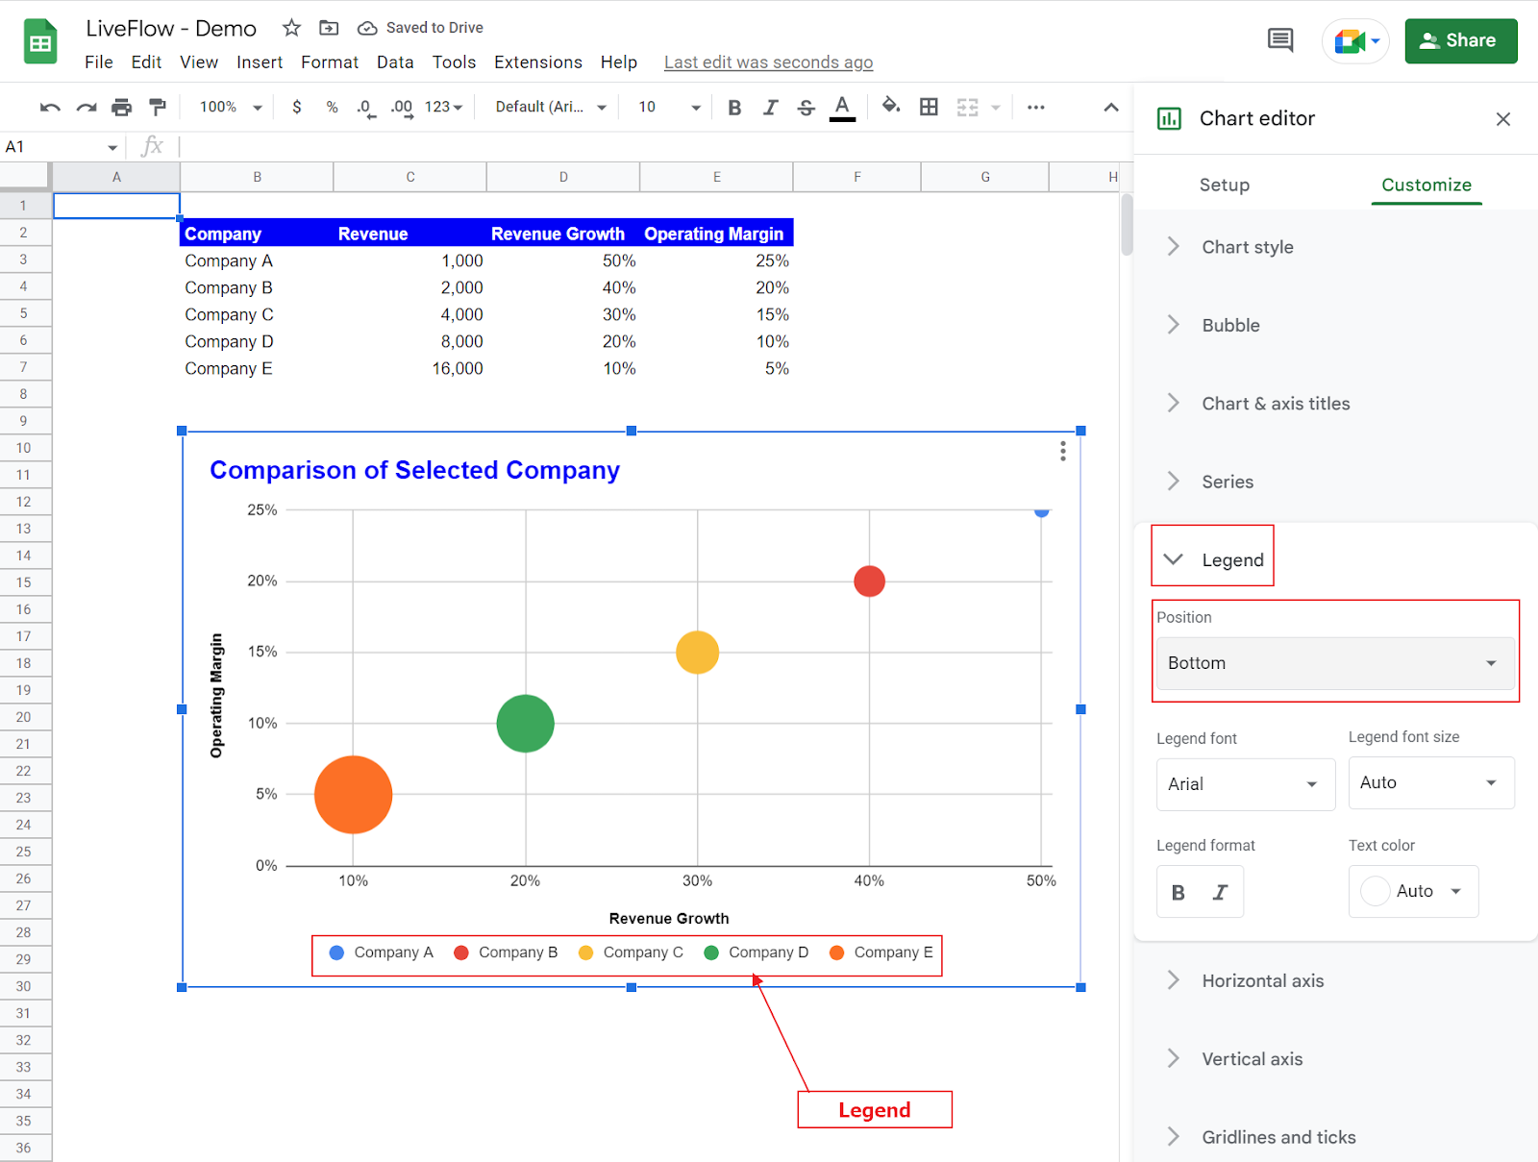Click the Print icon
The image size is (1538, 1162).
(121, 108)
